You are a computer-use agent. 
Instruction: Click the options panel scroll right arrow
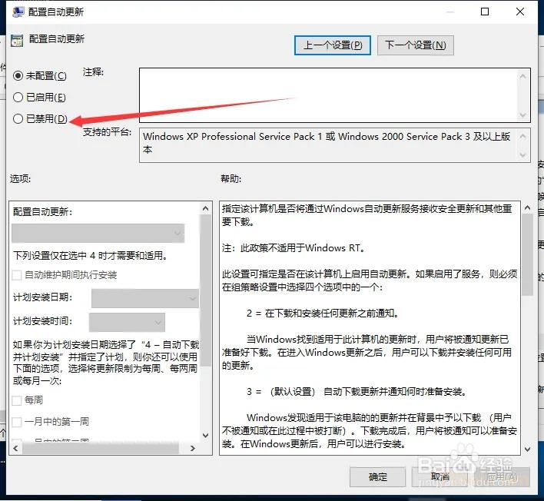point(193,448)
